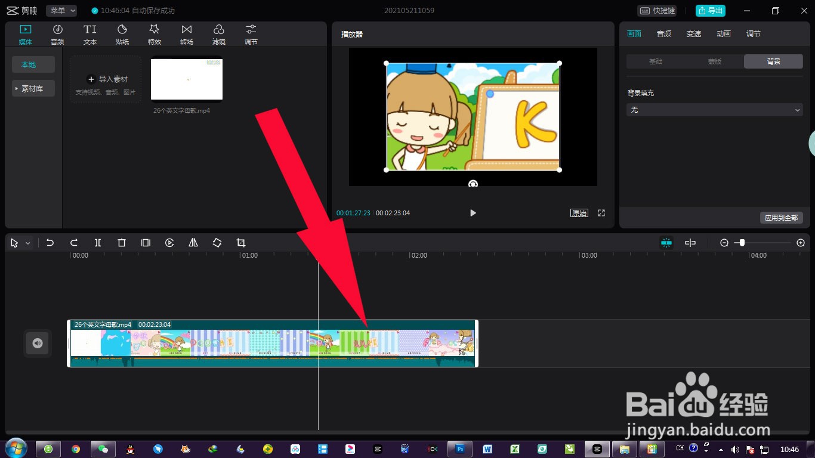Screen dimensions: 815x458
Task: Click Import material (导入素材) box
Action: pos(106,79)
